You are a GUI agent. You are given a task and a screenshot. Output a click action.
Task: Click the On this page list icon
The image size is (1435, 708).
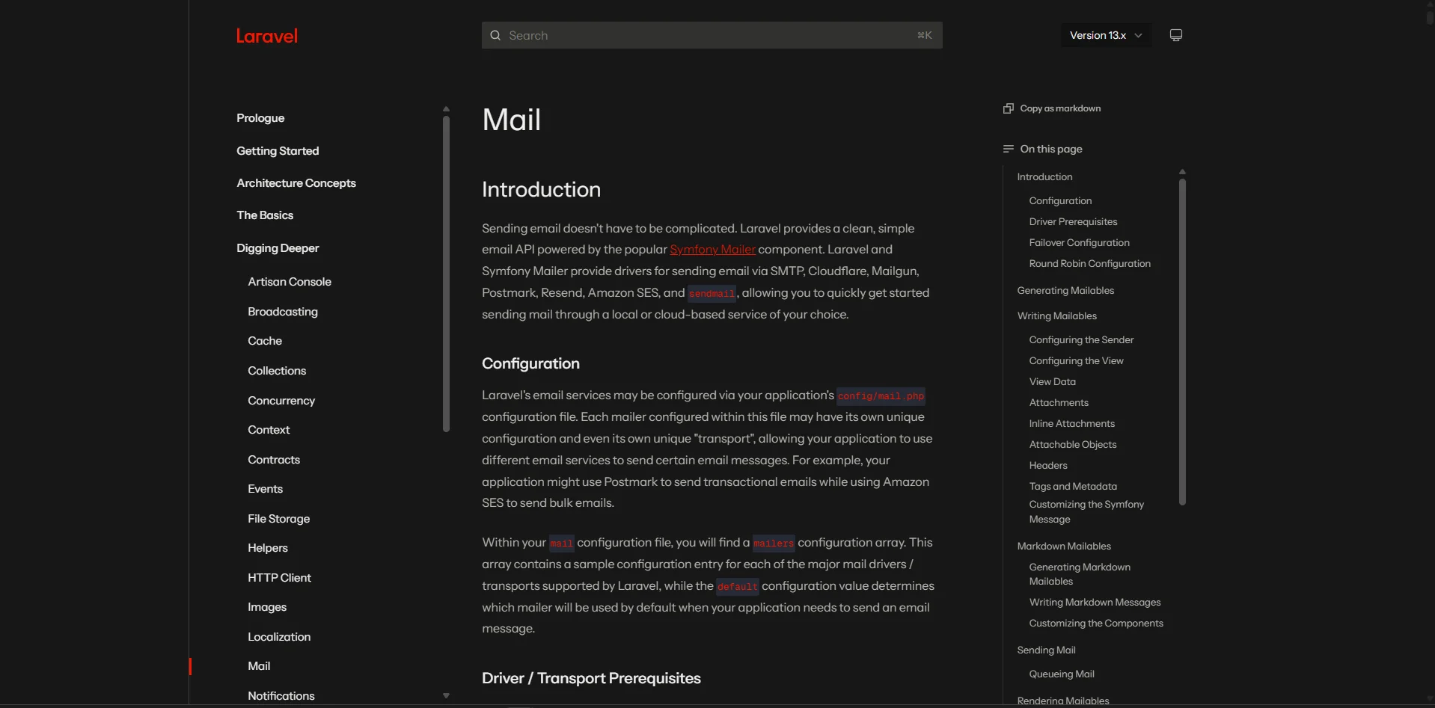[1008, 149]
